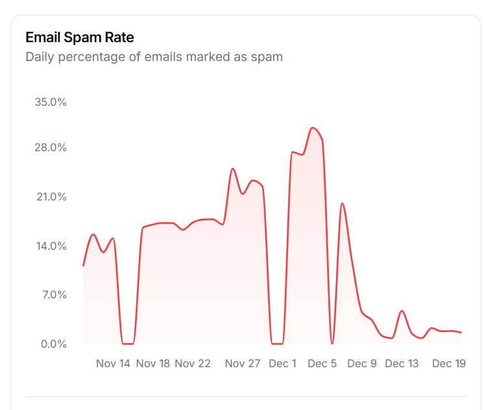Select the 28.0% y-axis label
Screen dimensions: 484x410
point(51,148)
